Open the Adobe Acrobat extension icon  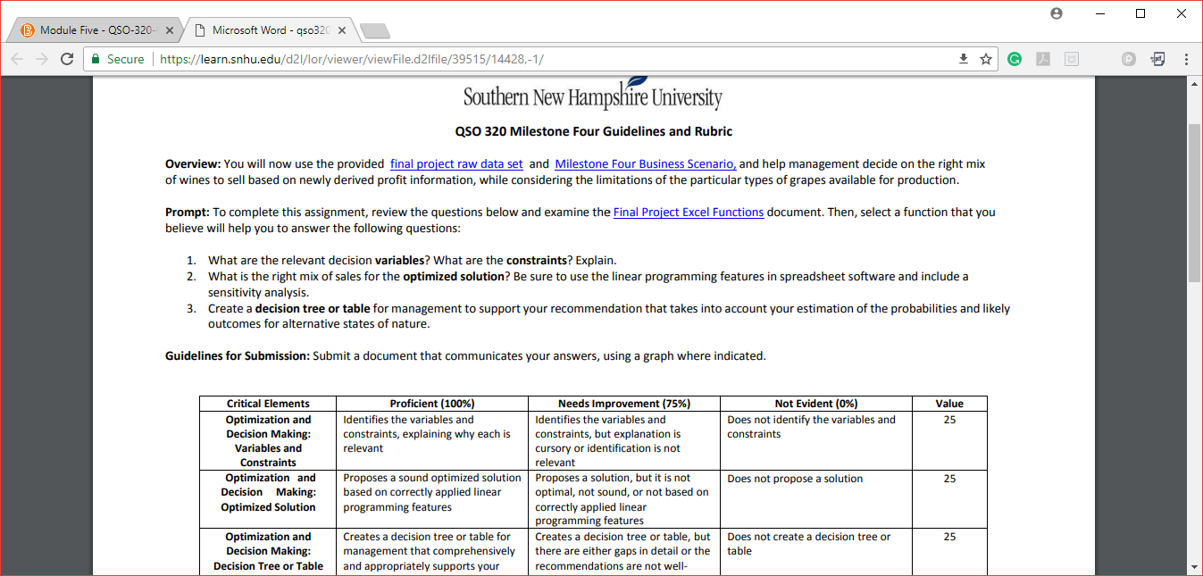click(x=1042, y=59)
